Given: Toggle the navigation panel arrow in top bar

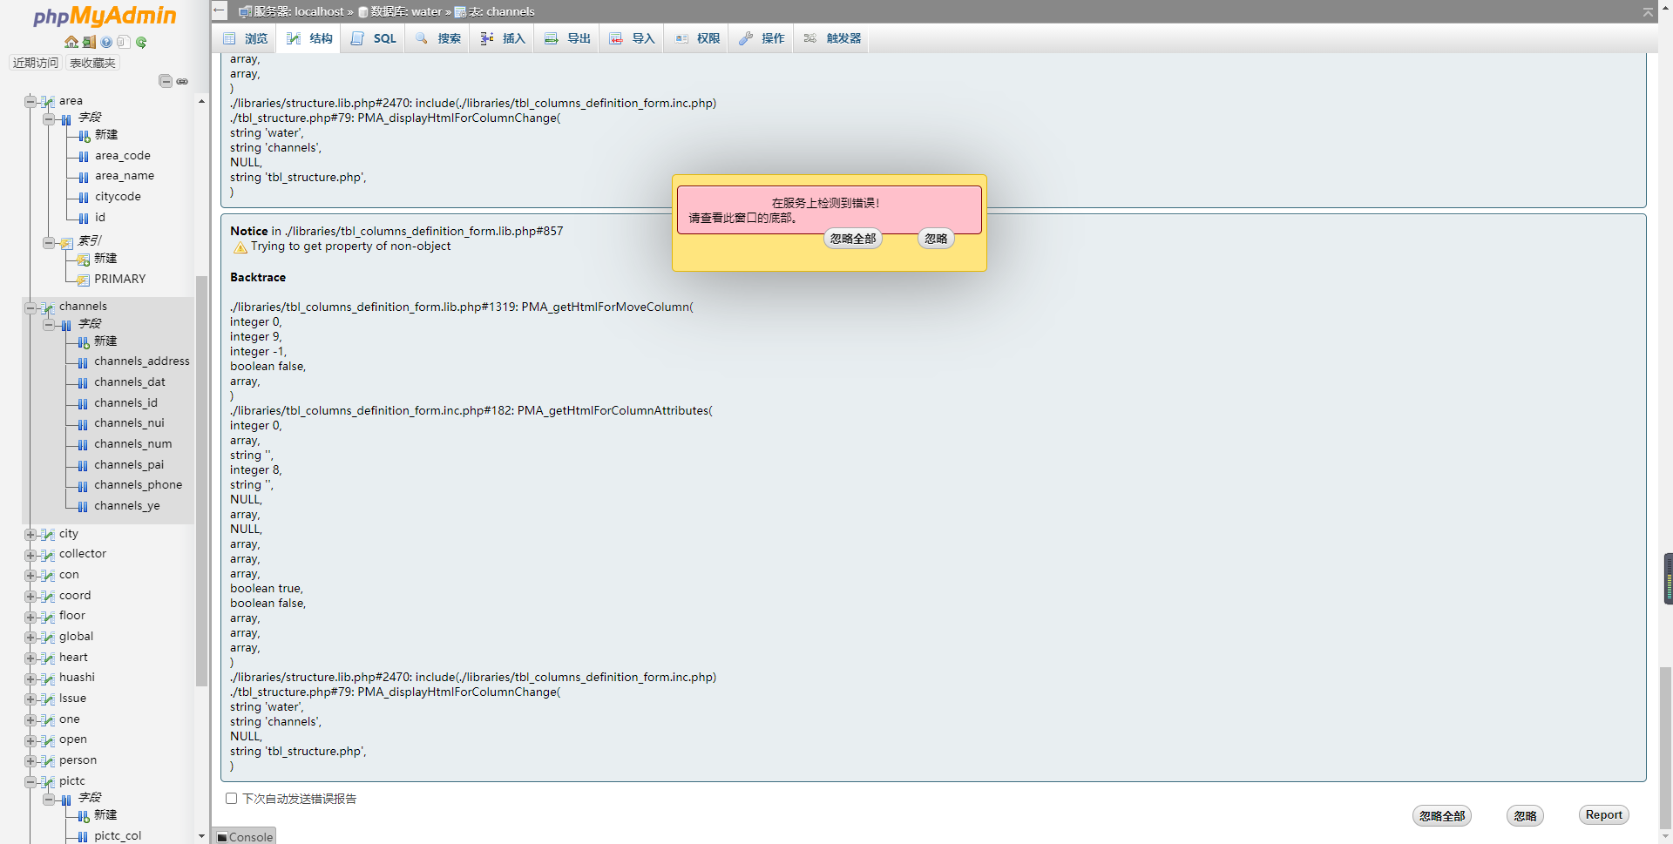Looking at the screenshot, I should [x=220, y=11].
